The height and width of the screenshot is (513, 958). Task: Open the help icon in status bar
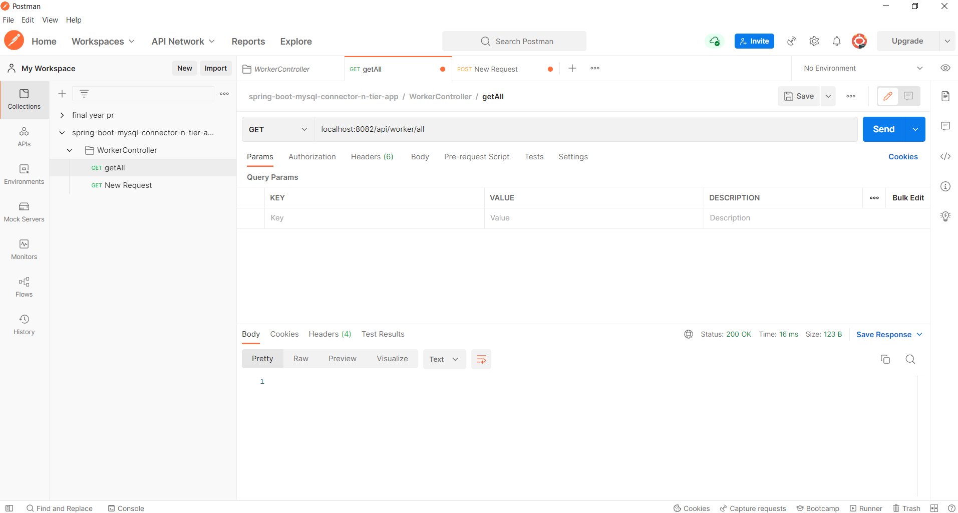pos(951,508)
